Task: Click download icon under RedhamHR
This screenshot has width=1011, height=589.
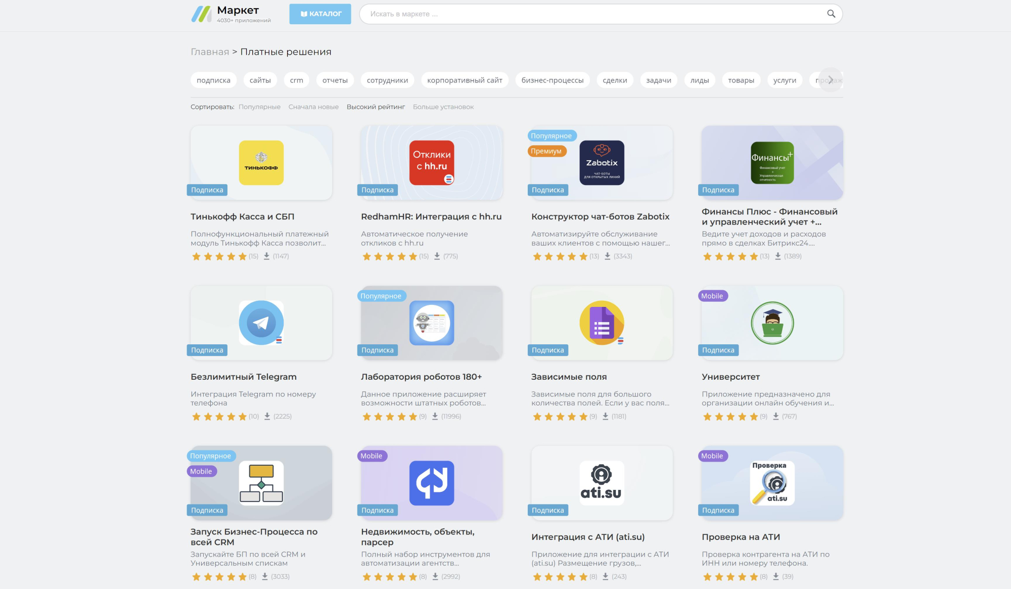Action: [x=437, y=256]
